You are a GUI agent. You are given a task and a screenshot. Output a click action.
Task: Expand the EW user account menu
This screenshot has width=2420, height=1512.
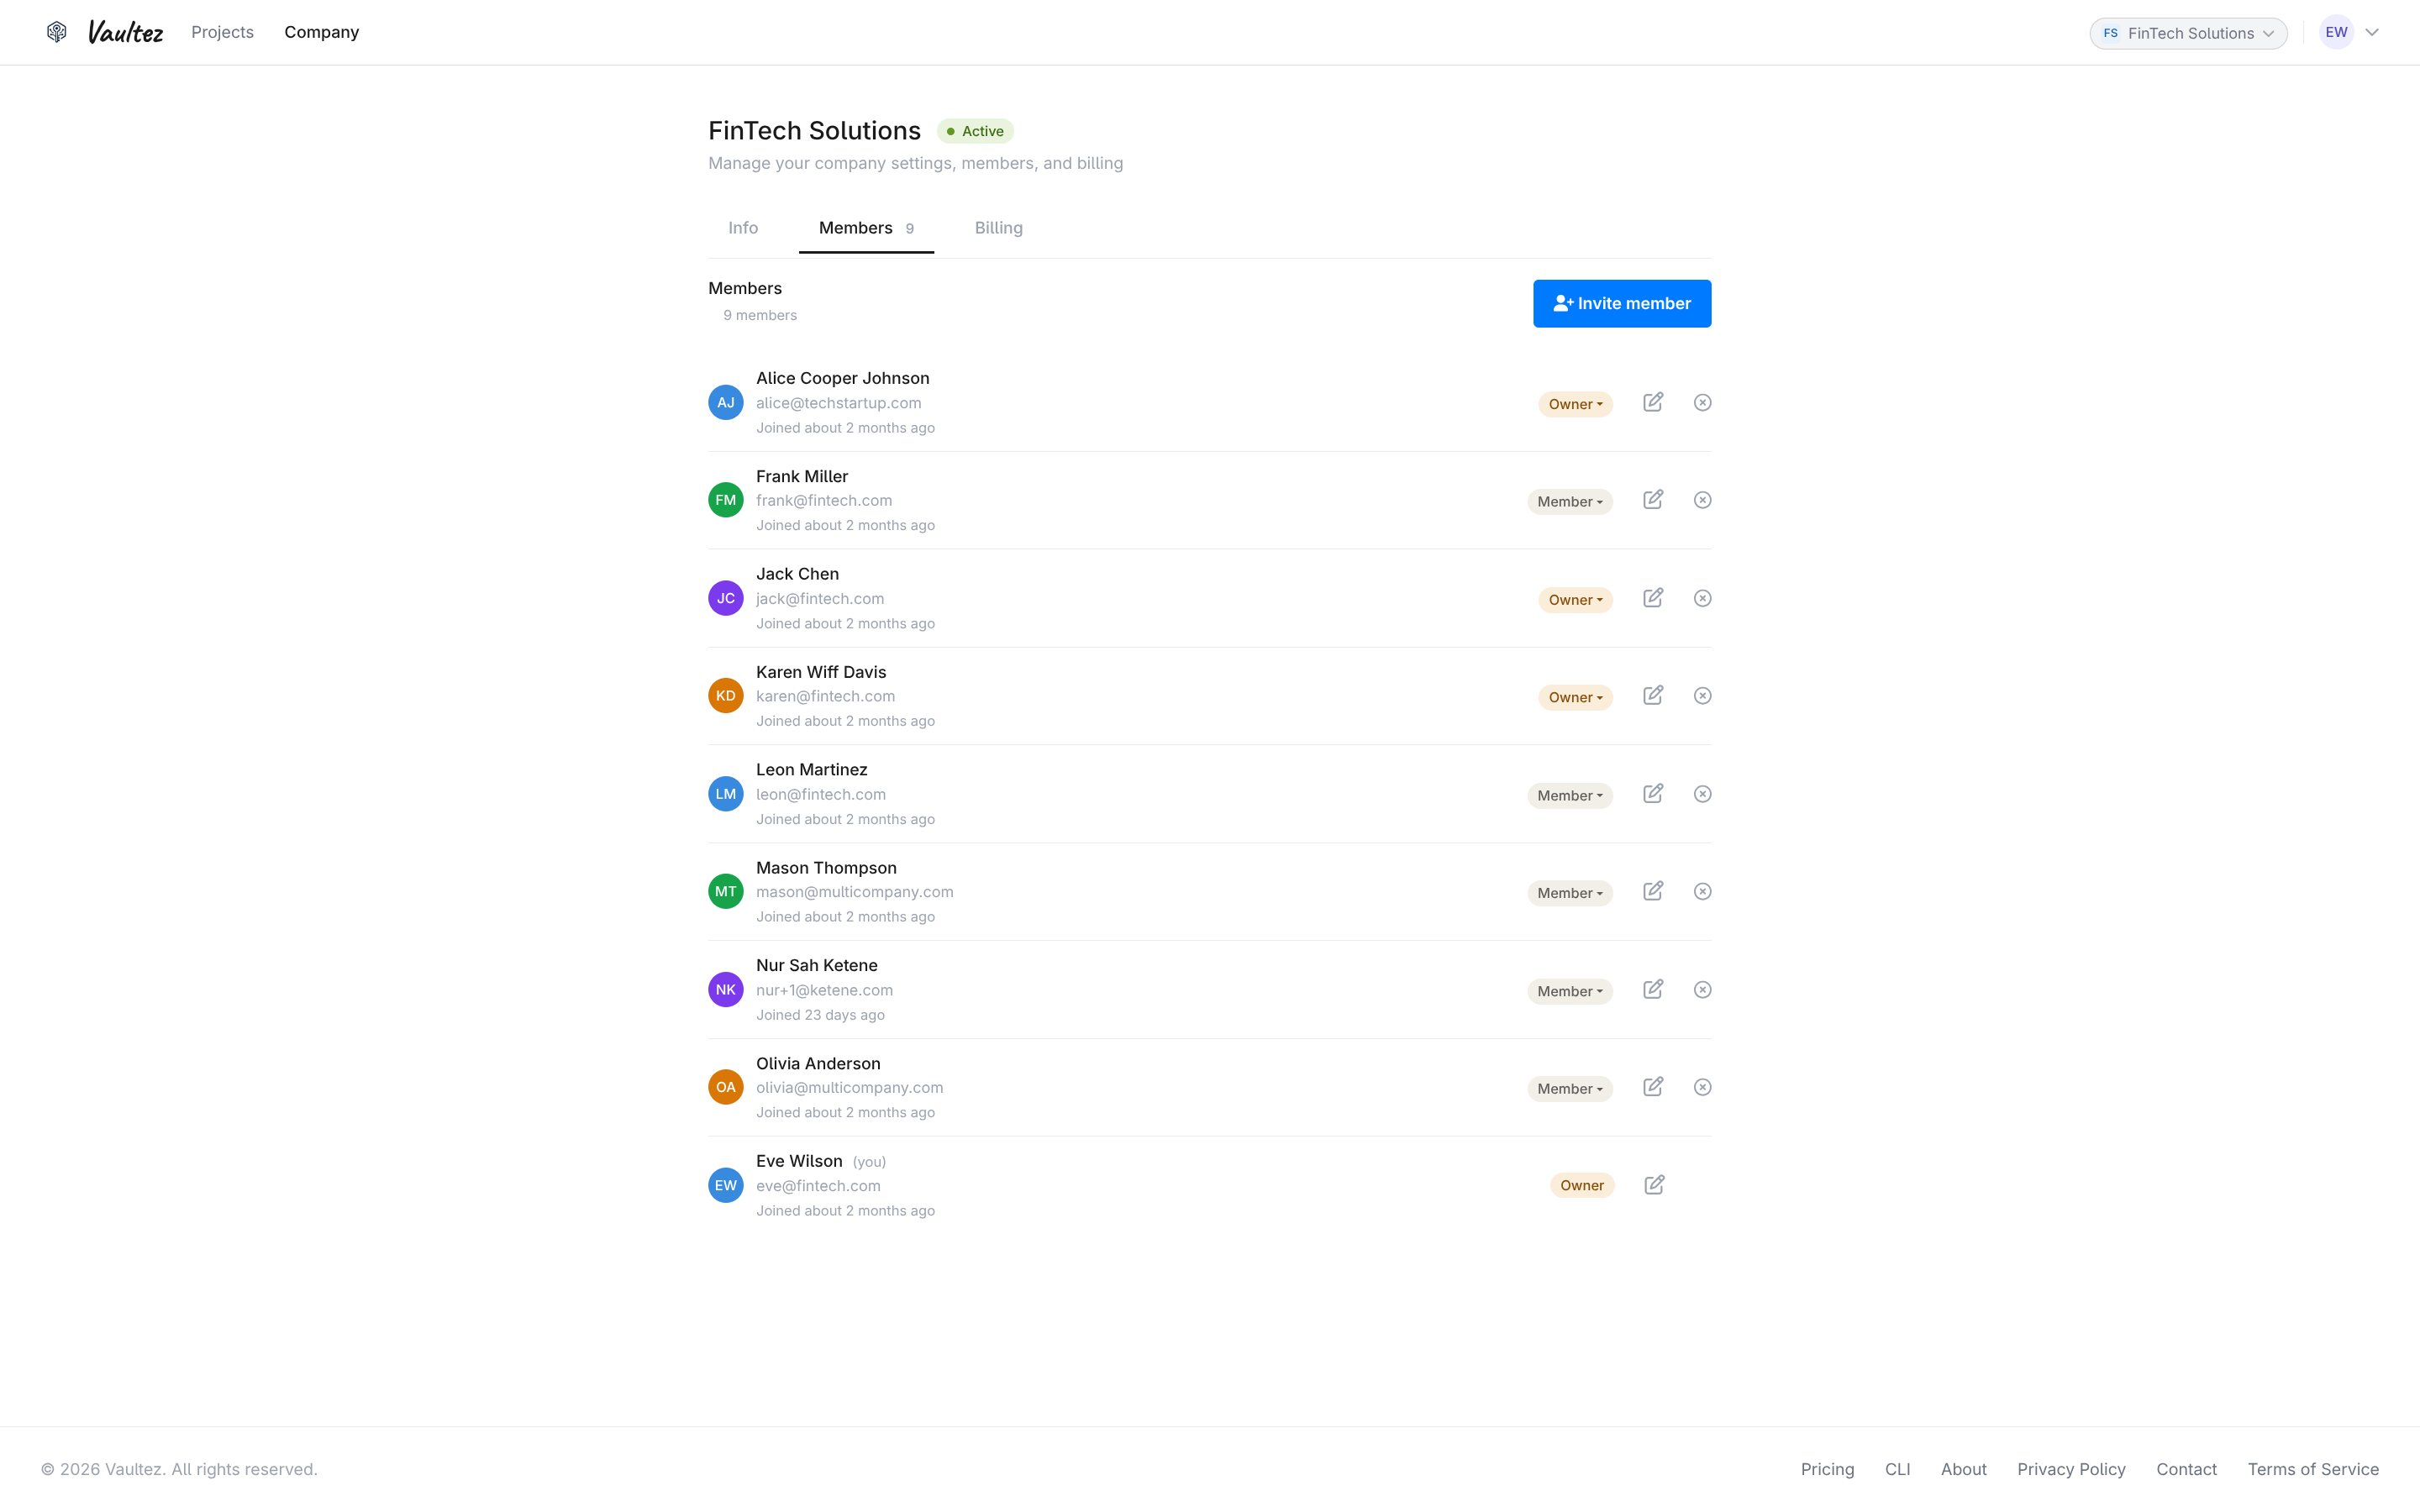tap(2349, 32)
